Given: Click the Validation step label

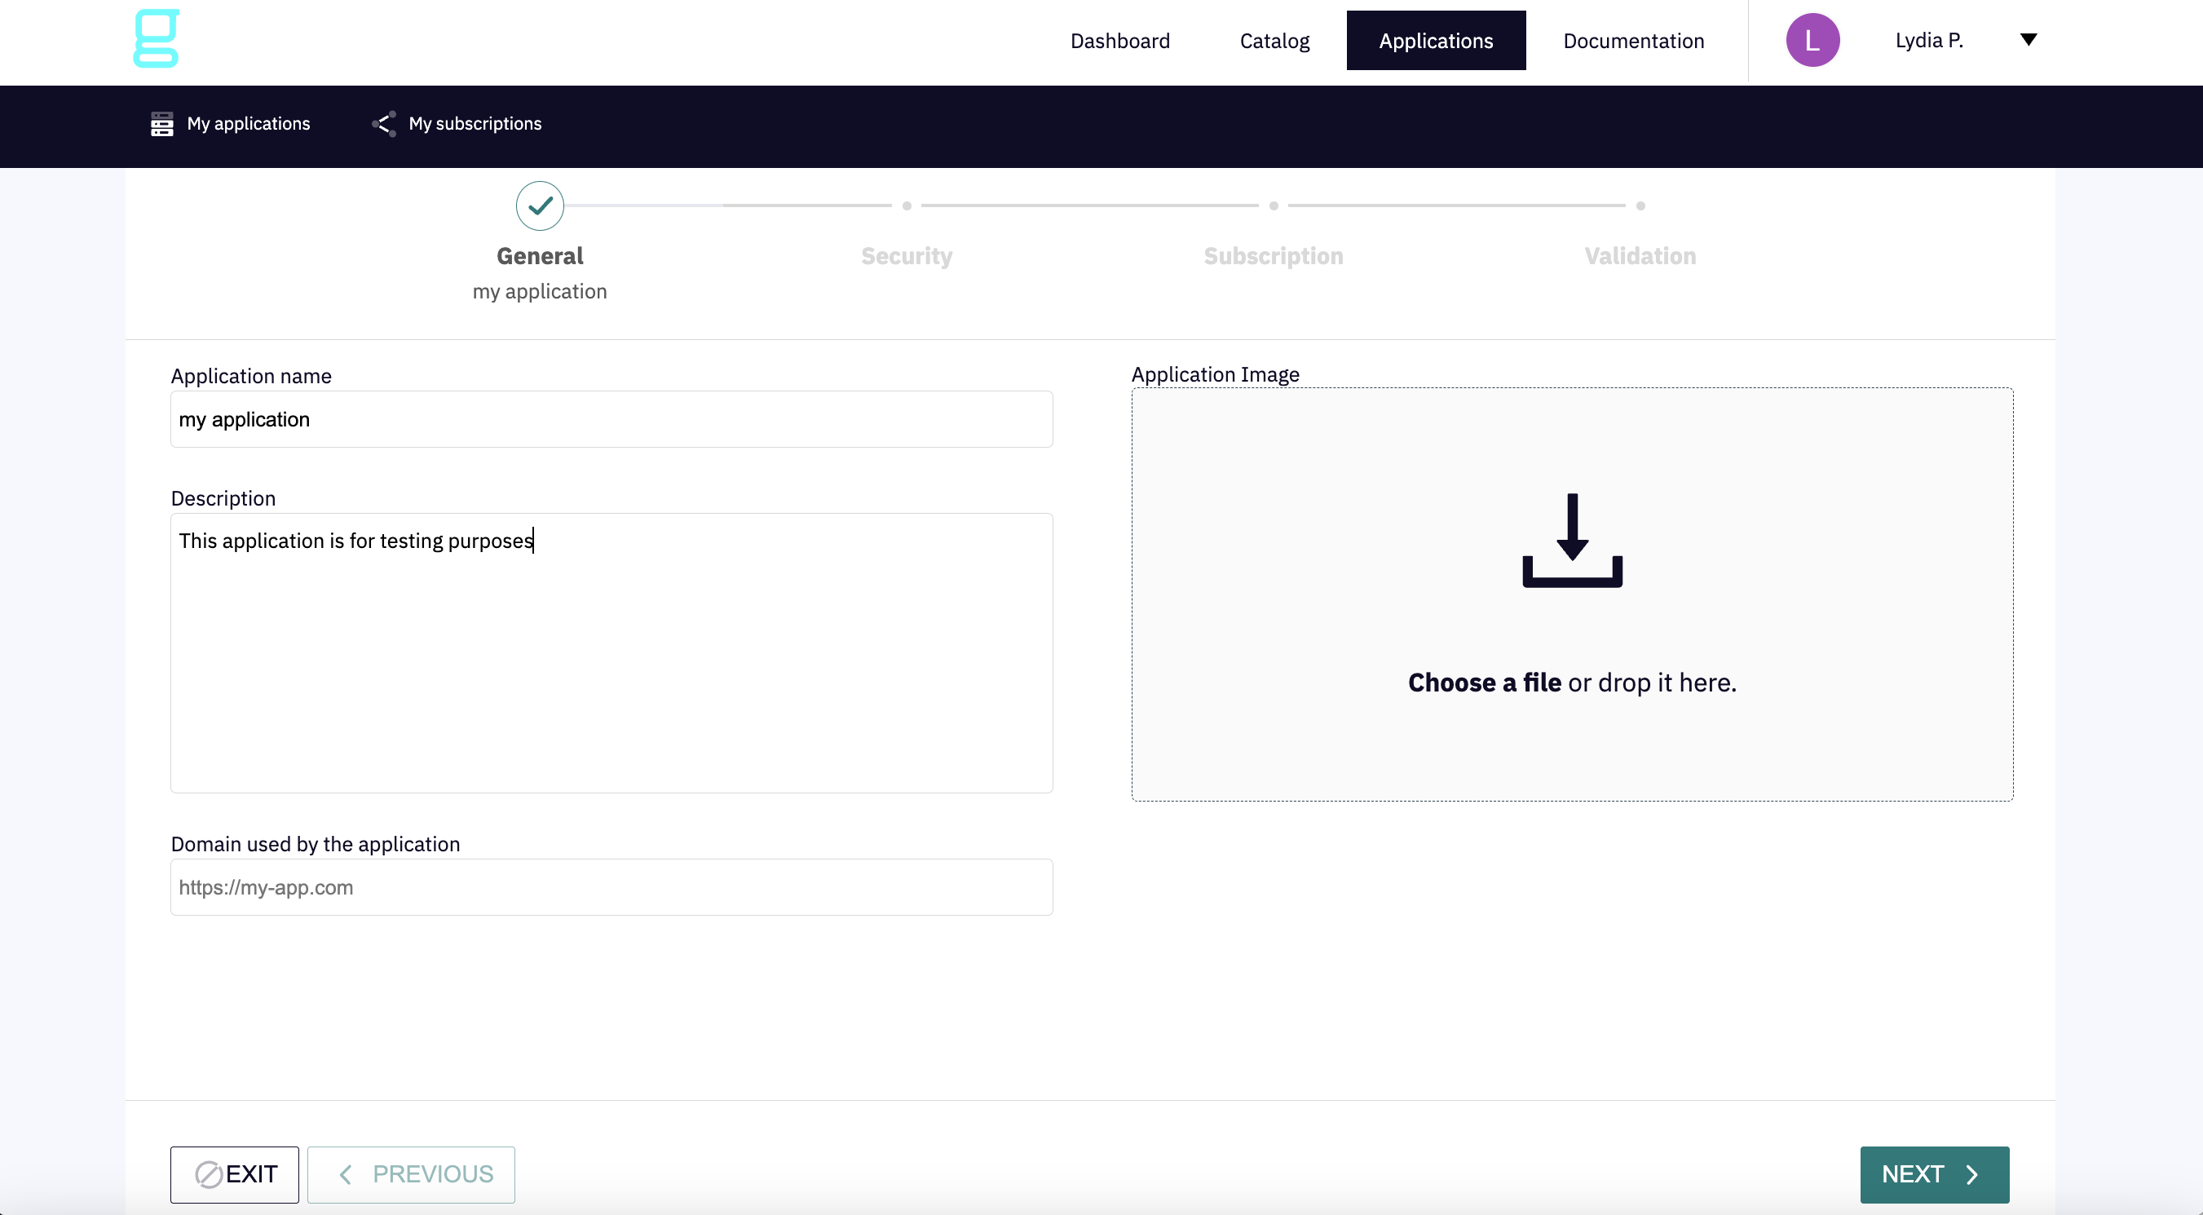Looking at the screenshot, I should point(1640,256).
